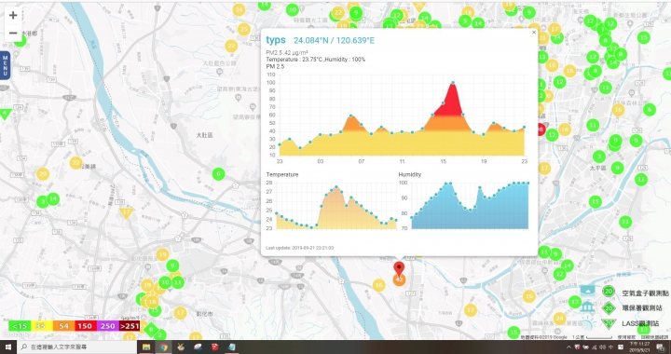Open the red SketchUp-like taskbar app
This screenshot has width=671, height=354.
(215, 347)
